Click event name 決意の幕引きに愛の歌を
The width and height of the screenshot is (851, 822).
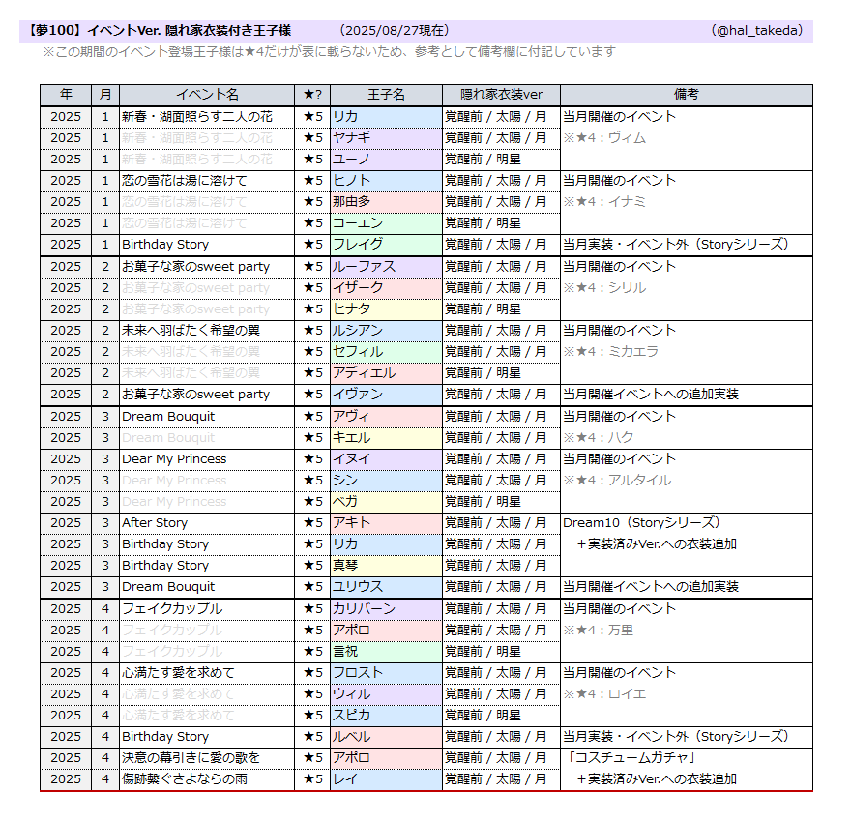point(191,758)
